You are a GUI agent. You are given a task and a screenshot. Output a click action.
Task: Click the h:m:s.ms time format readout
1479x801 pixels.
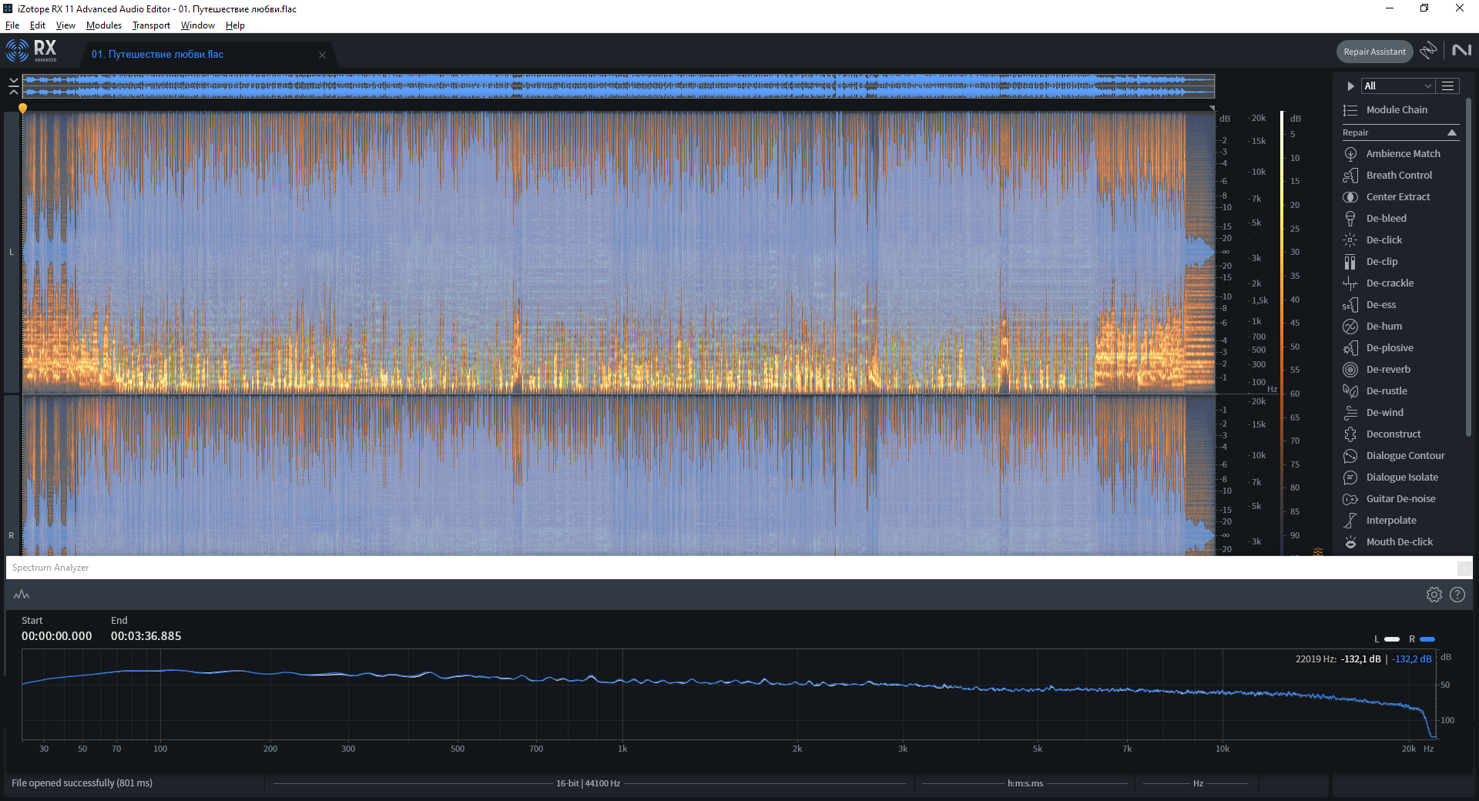tap(1025, 783)
